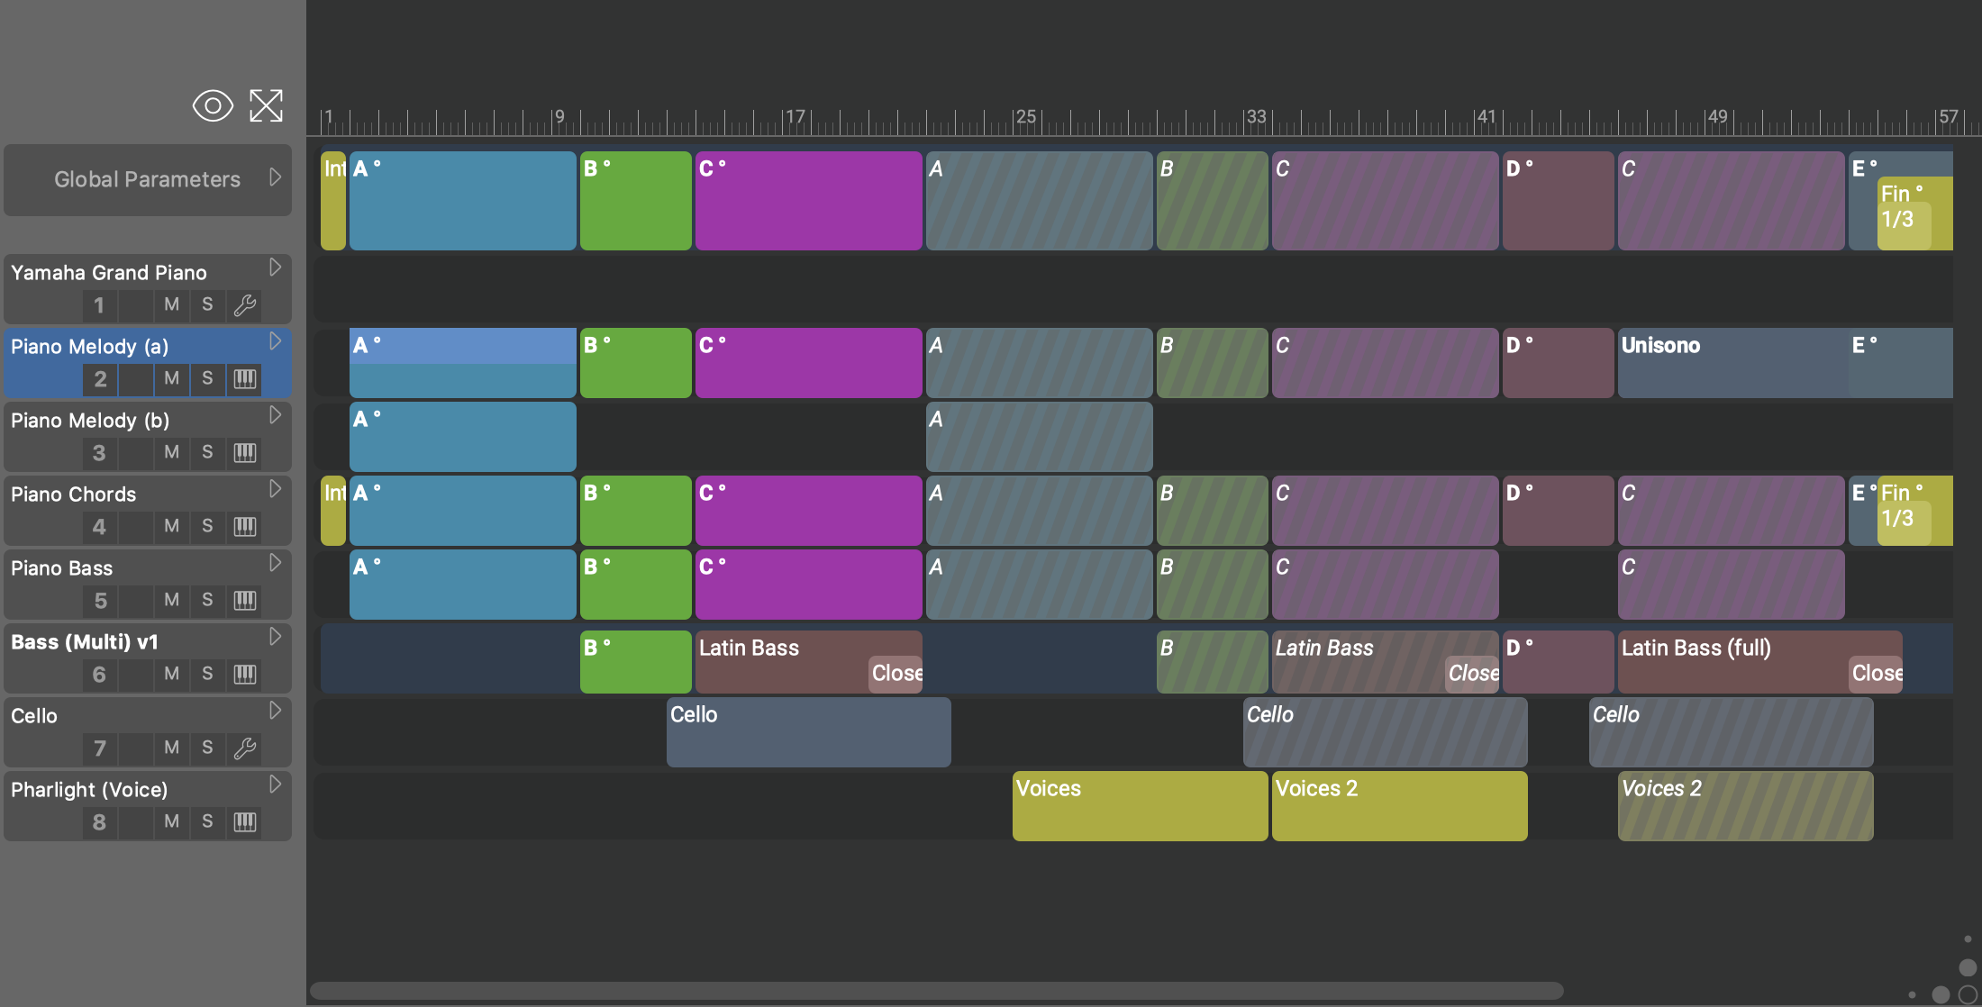Mute the Piano Bass track
The image size is (1982, 1007).
[x=171, y=601]
